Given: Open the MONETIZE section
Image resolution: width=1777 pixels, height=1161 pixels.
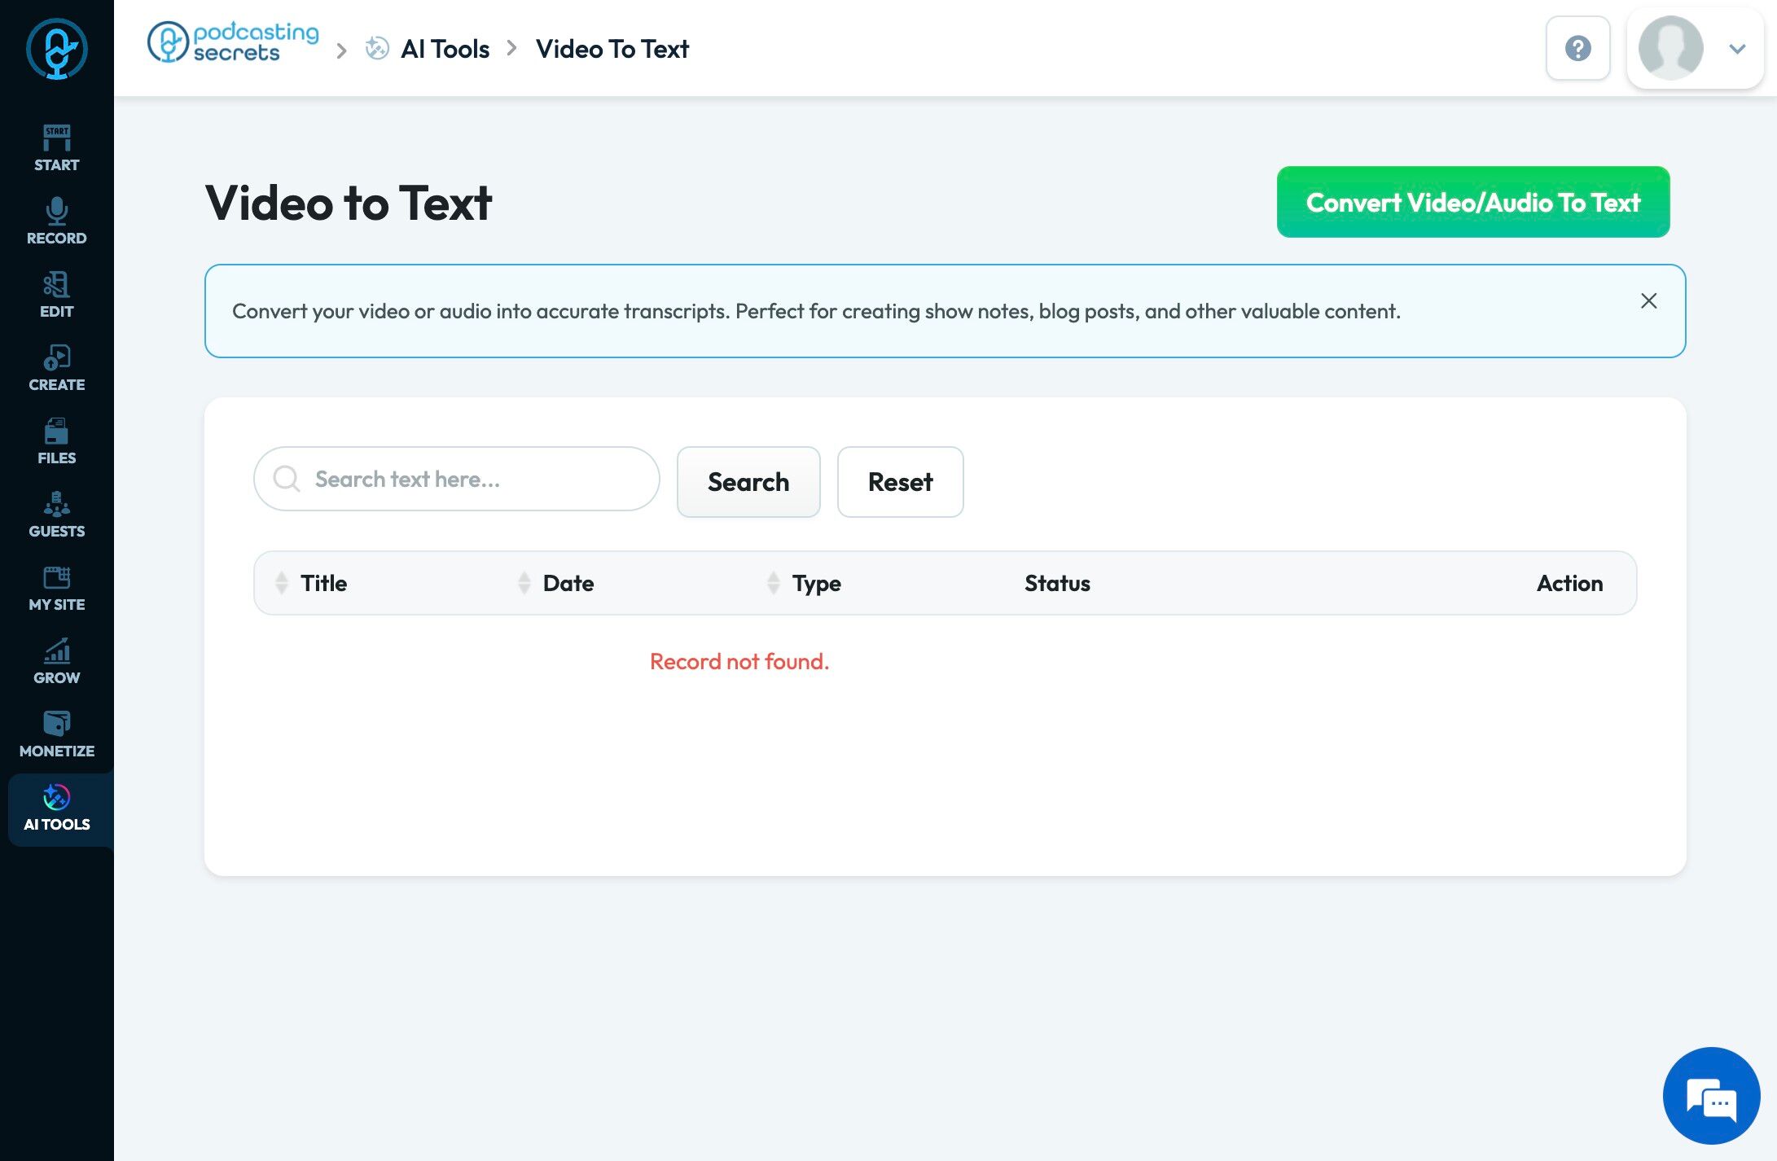Looking at the screenshot, I should [56, 734].
